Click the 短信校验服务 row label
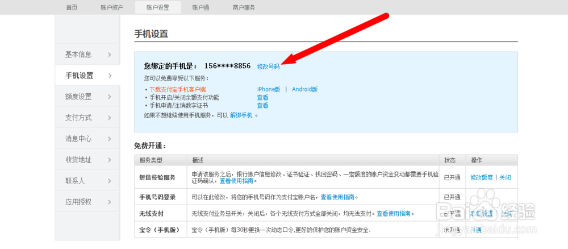The width and height of the screenshot is (568, 249). point(157,177)
